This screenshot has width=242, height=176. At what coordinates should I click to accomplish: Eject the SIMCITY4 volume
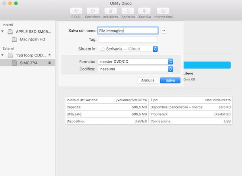click(50, 63)
